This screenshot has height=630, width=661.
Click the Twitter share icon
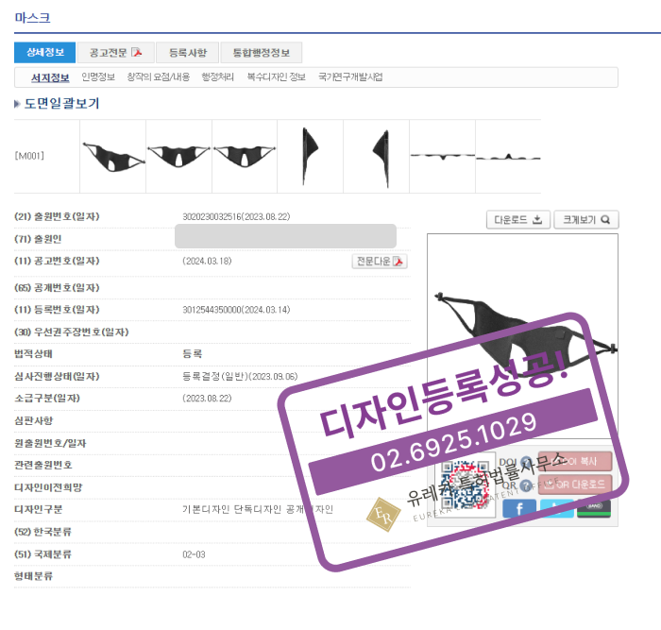[557, 508]
